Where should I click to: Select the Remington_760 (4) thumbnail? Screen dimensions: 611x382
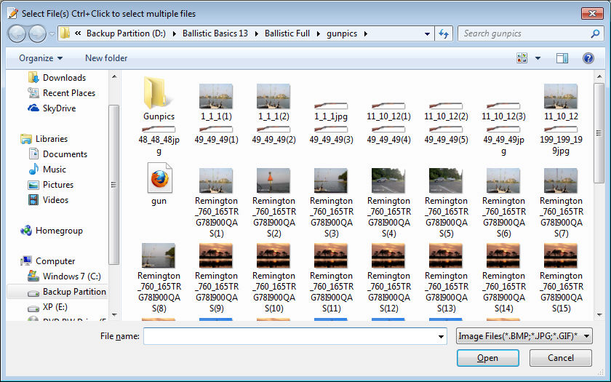[388, 180]
